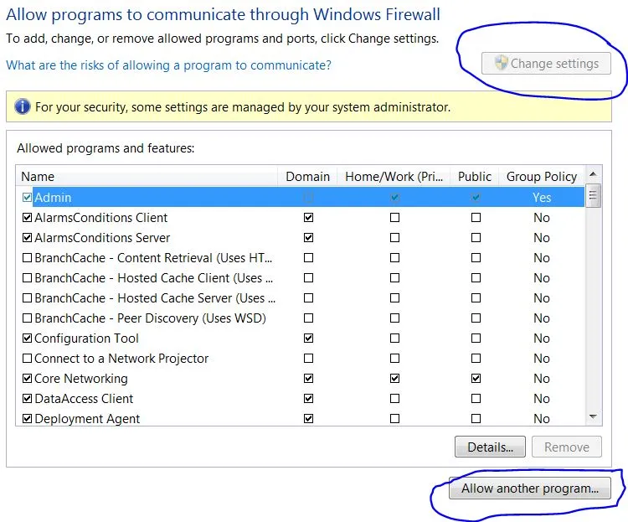Toggle Public checkbox for Core Networking
The image size is (628, 522).
pyautogui.click(x=476, y=378)
